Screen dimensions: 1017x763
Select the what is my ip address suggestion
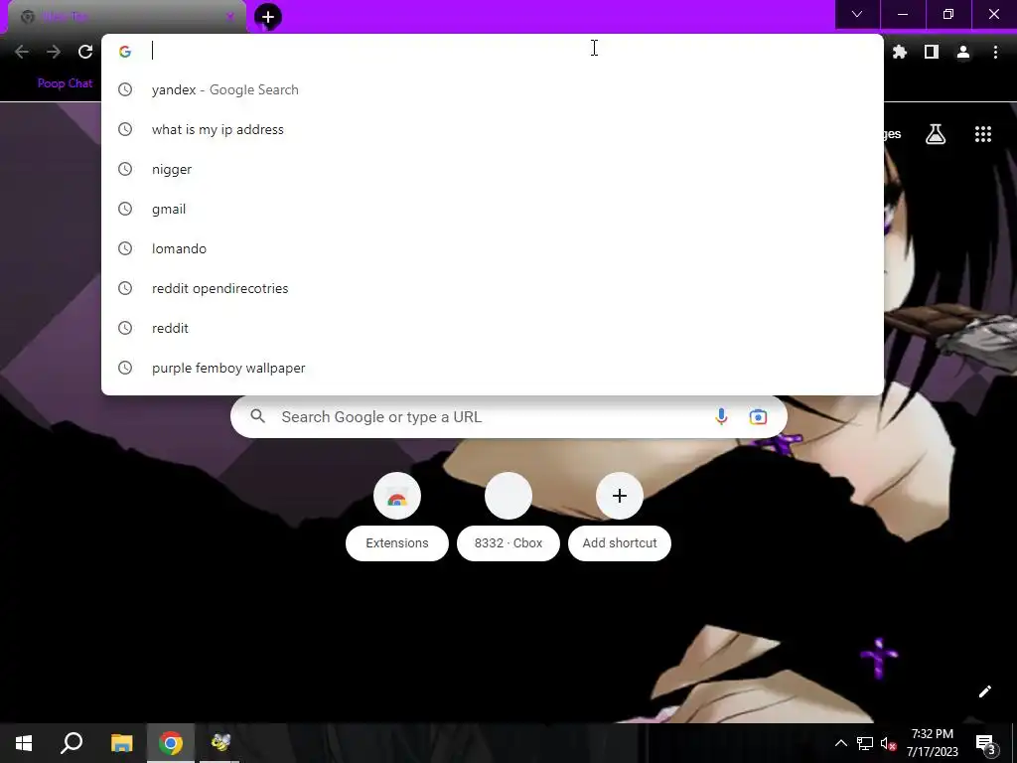493,129
